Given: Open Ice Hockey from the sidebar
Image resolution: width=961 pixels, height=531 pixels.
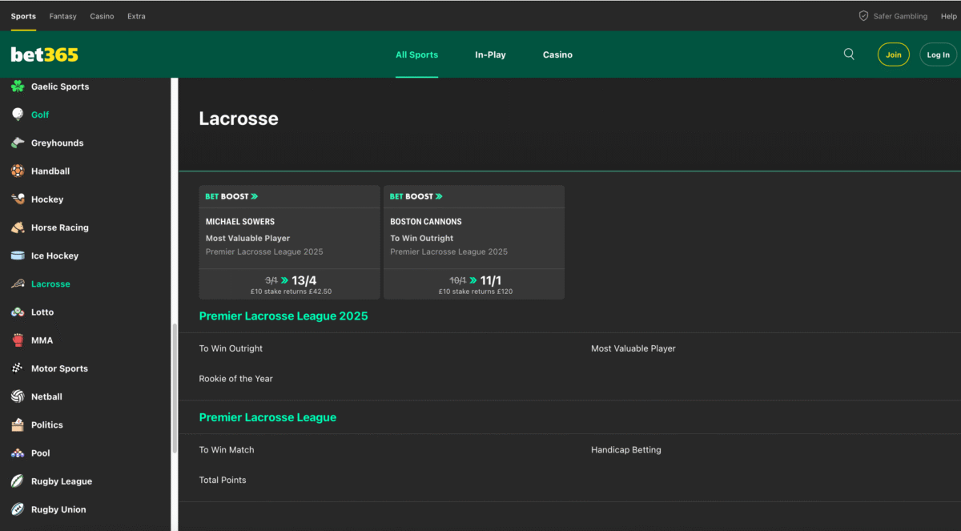Looking at the screenshot, I should point(54,255).
